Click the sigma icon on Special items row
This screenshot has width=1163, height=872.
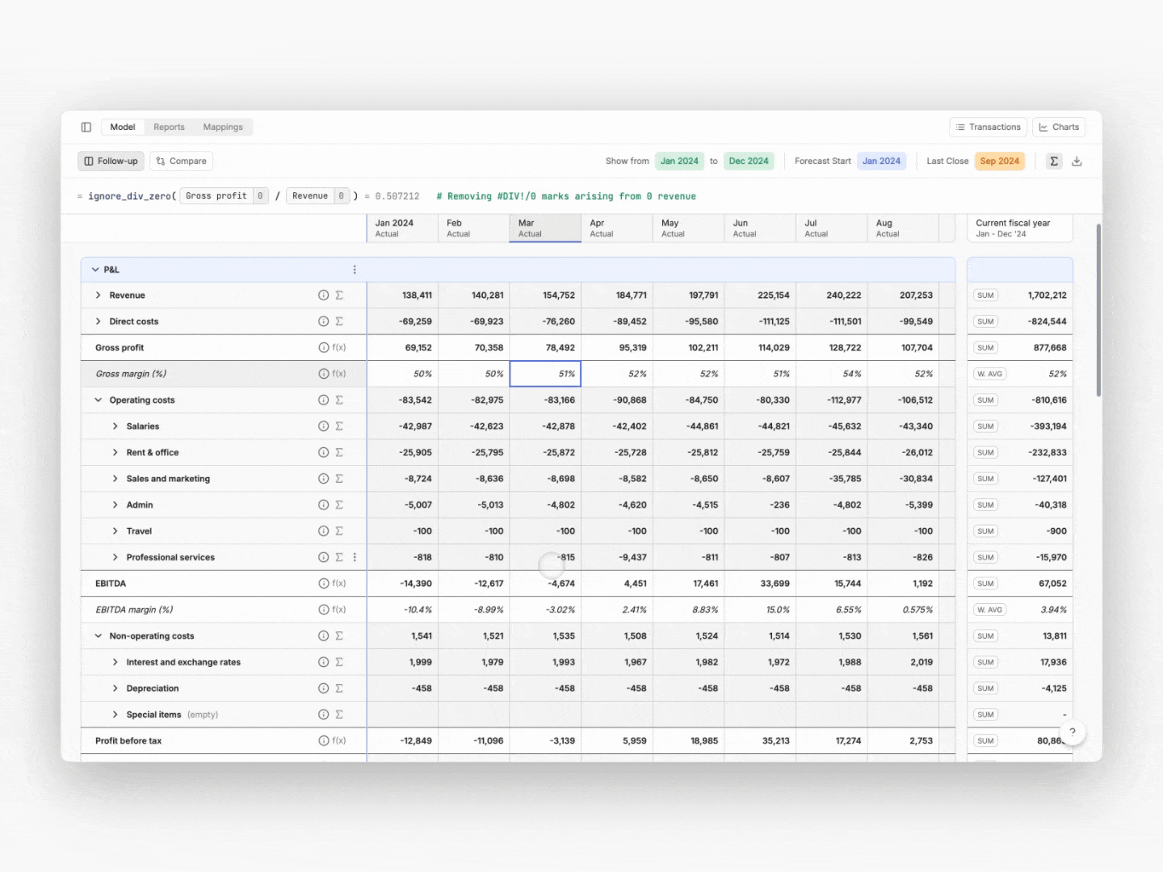[339, 715]
